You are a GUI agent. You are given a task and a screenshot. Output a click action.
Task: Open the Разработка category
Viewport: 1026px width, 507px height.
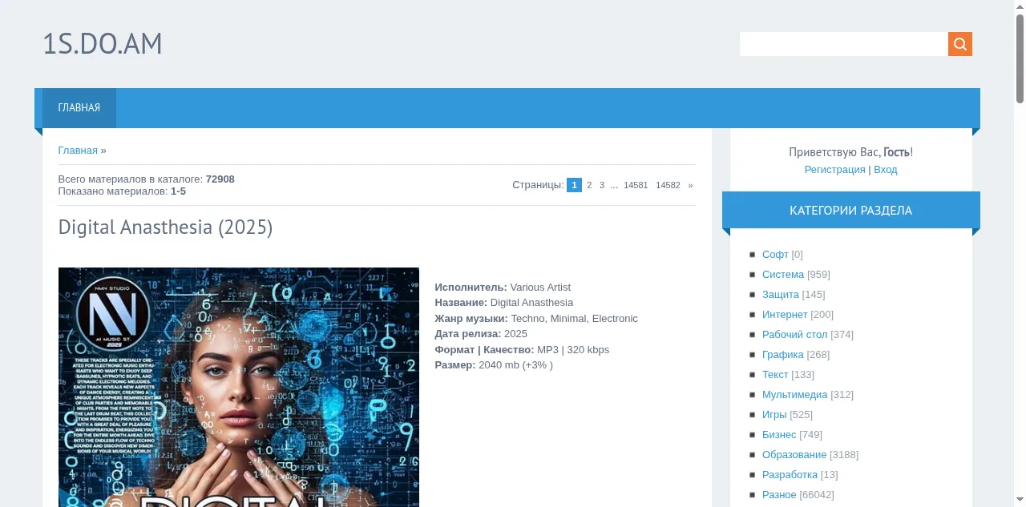(790, 474)
